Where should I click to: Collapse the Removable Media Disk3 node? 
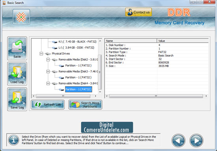48,72
